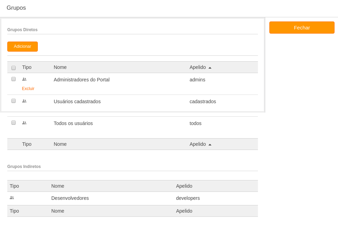This screenshot has height=231, width=338.
Task: Click the Todos os usuários group name
Action: (73, 123)
